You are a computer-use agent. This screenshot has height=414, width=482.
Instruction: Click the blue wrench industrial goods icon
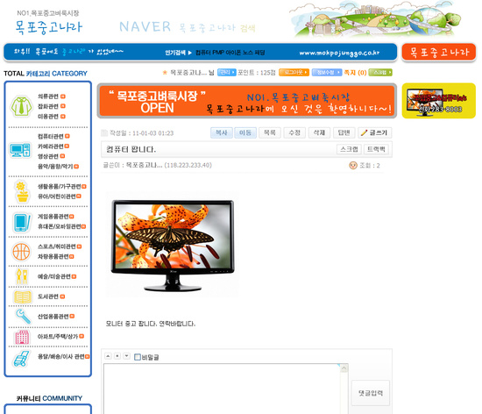click(23, 316)
